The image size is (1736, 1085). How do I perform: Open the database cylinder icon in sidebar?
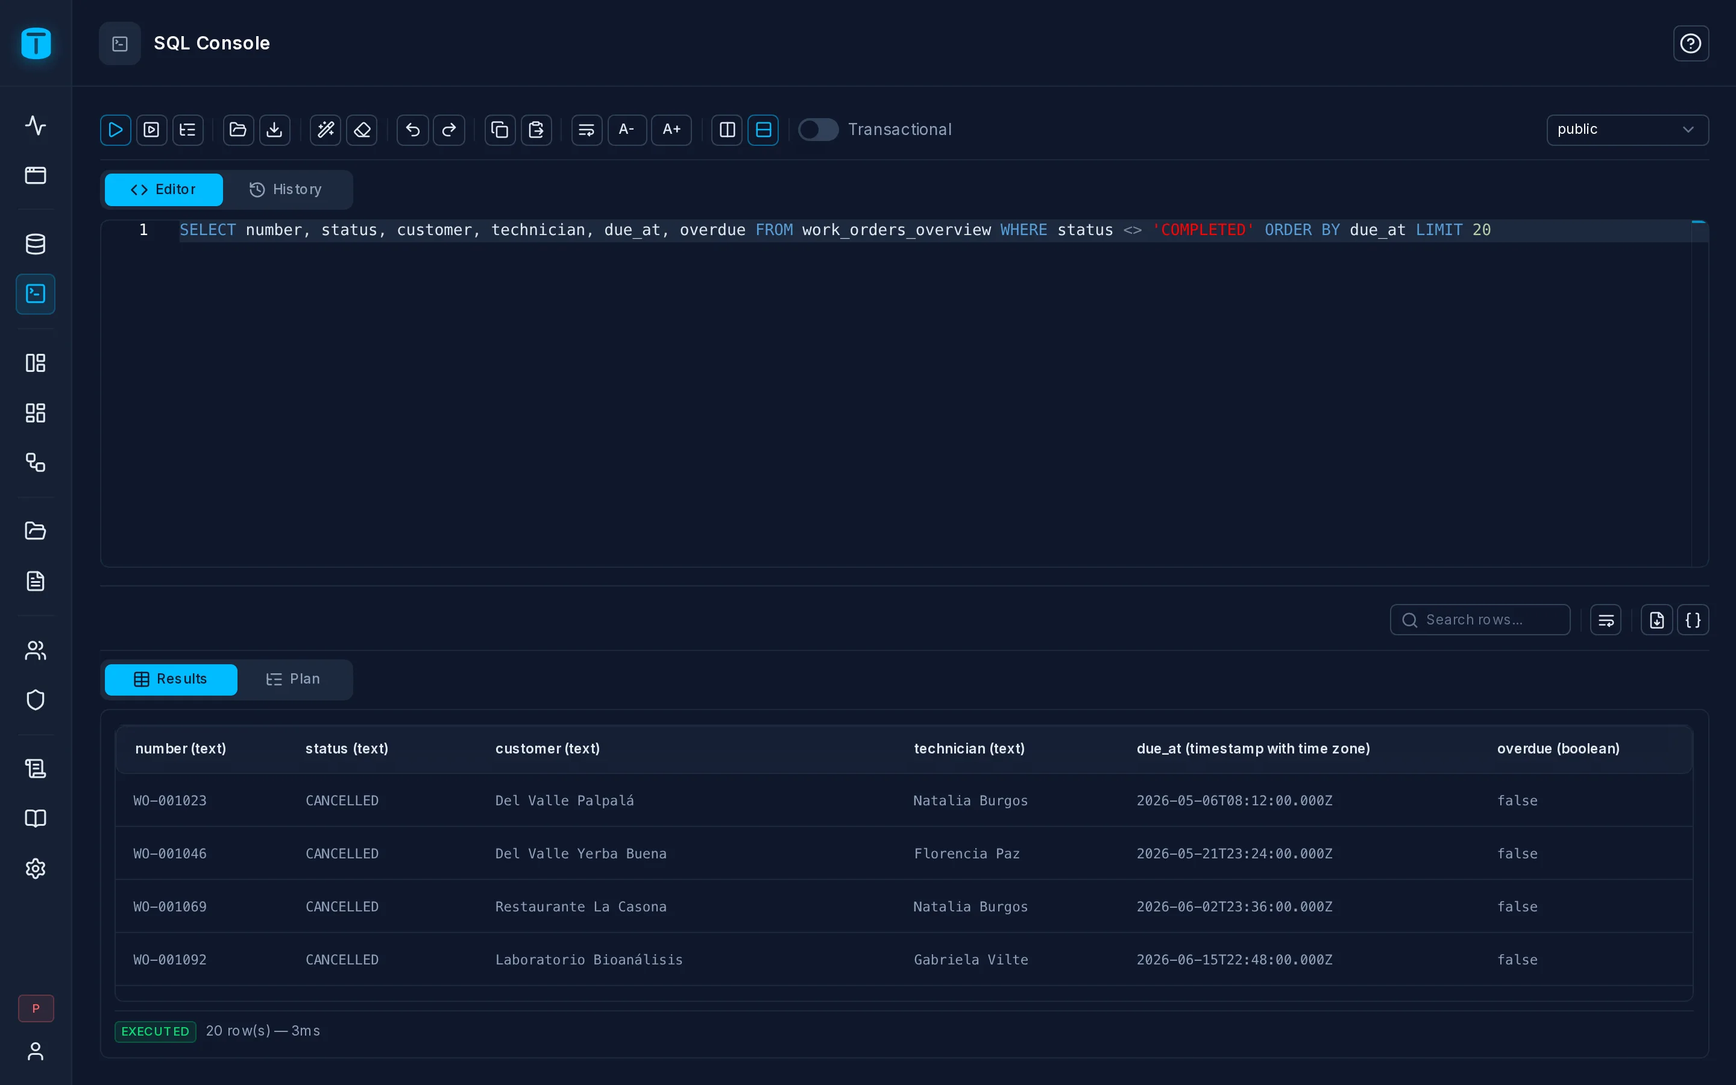coord(36,244)
